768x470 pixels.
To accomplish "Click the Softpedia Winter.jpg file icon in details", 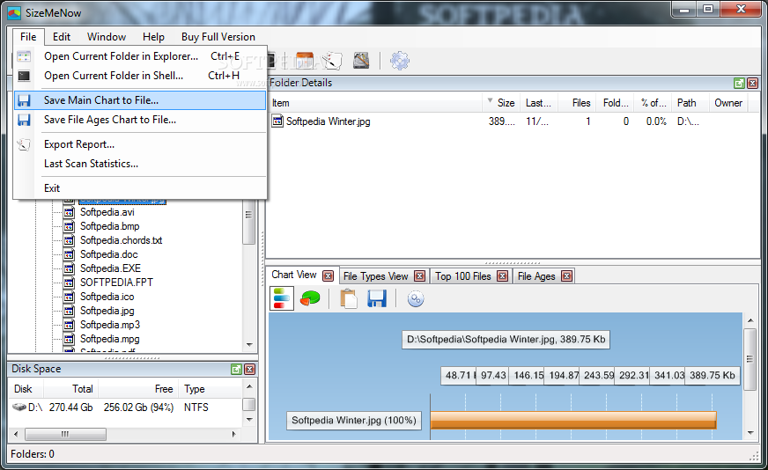I will [277, 121].
